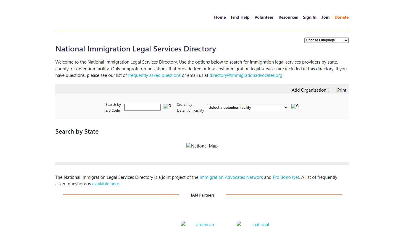404x227 pixels.
Task: Click the Print option
Action: (342, 90)
